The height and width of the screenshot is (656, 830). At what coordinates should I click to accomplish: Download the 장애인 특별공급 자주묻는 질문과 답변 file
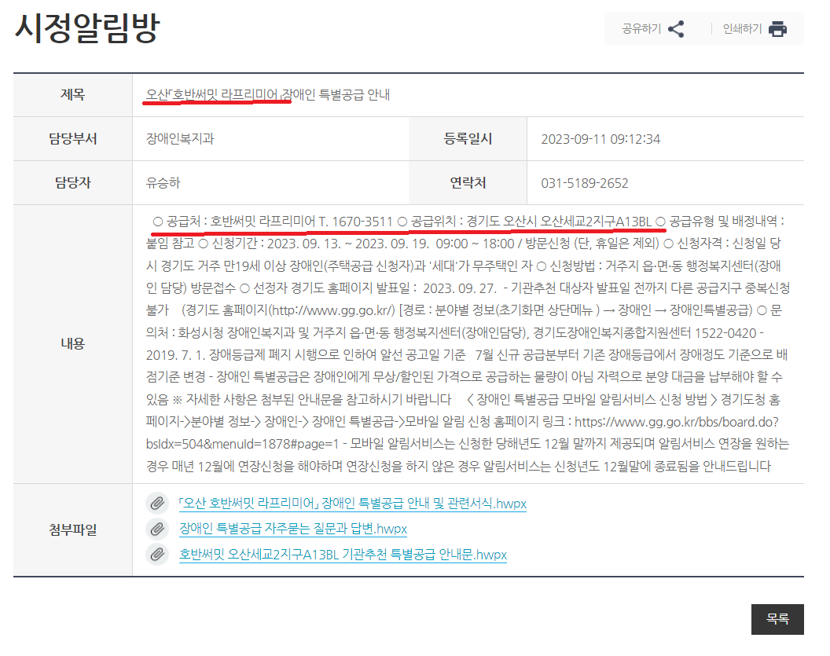(x=291, y=529)
